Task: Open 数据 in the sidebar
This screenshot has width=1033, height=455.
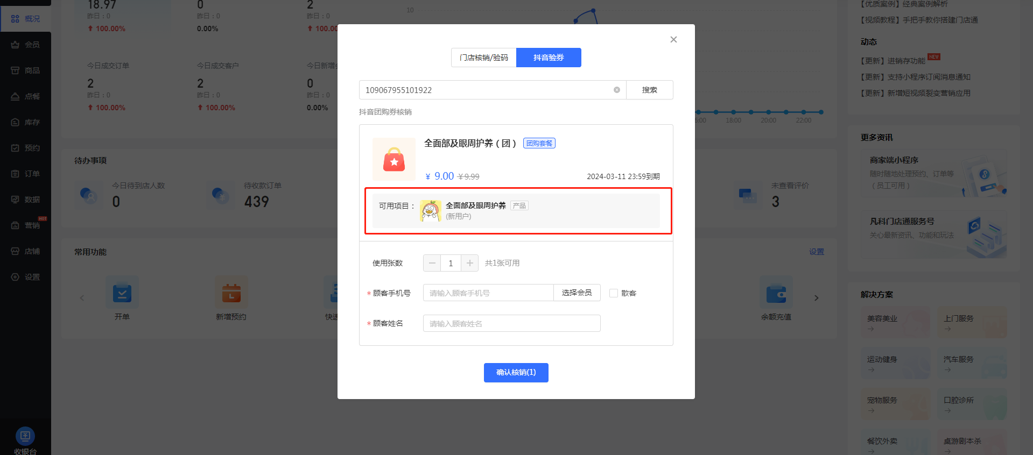Action: click(x=25, y=200)
